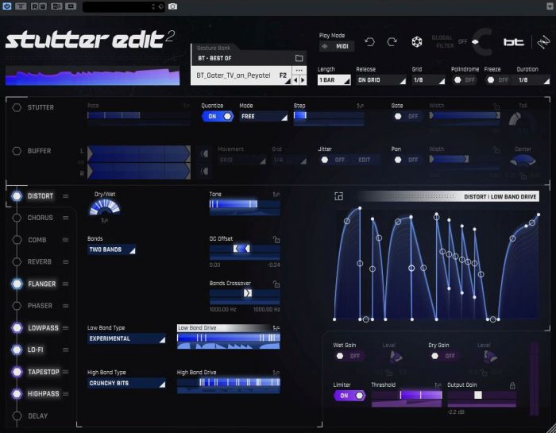Click the Threshold curve-edit icon
This screenshot has height=433, width=556.
438,385
